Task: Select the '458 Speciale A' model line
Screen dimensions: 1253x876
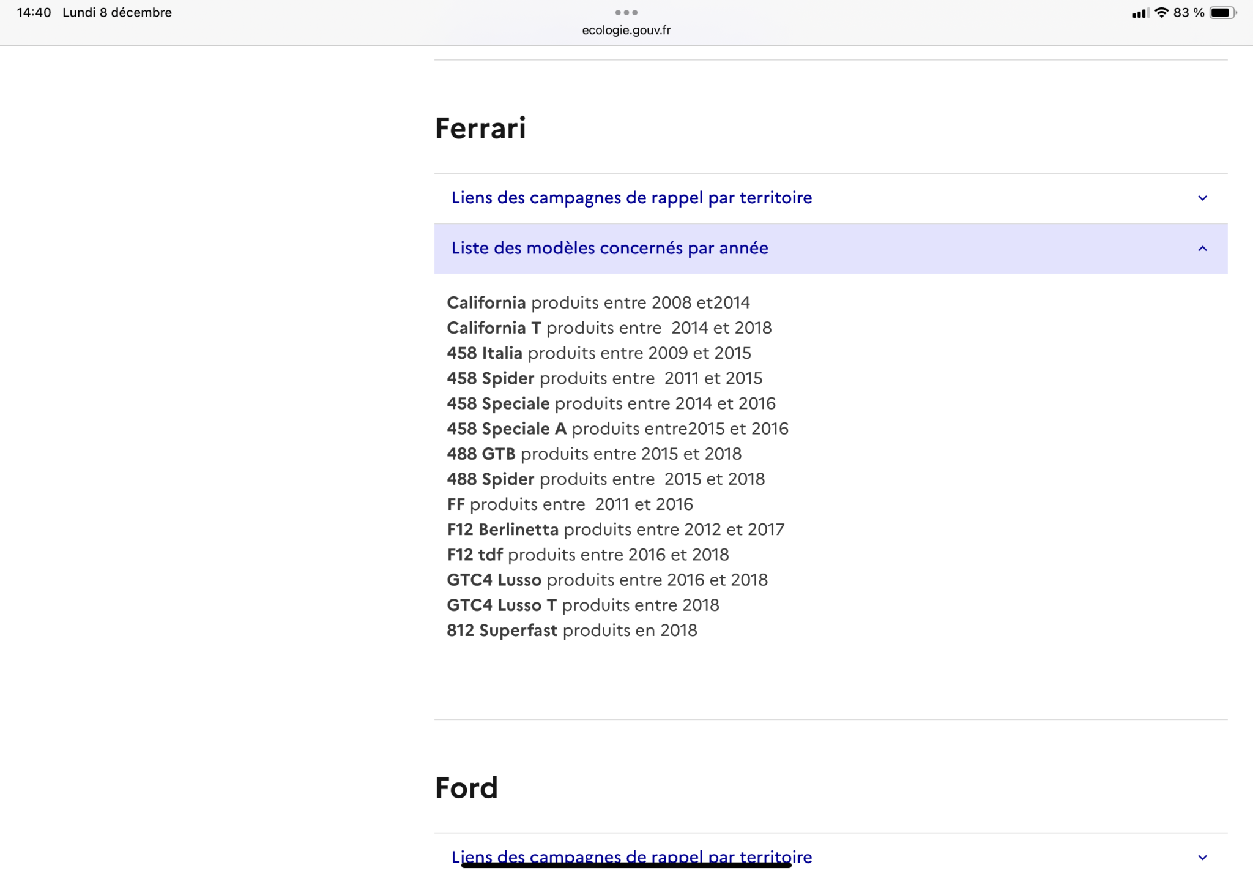Action: [x=618, y=428]
